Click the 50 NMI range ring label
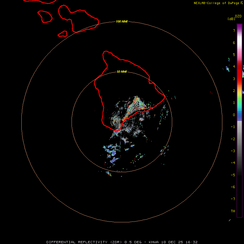This screenshot has width=244, height=244. [x=122, y=72]
